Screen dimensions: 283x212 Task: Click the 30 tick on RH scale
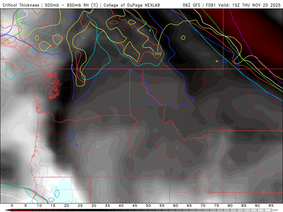[x=94, y=206]
